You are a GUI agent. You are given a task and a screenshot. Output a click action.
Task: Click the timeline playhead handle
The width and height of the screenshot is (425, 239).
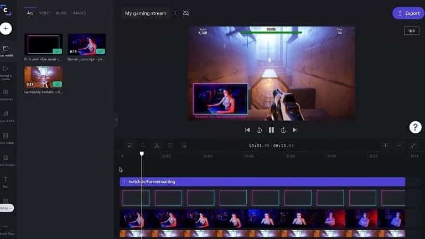coord(142,154)
